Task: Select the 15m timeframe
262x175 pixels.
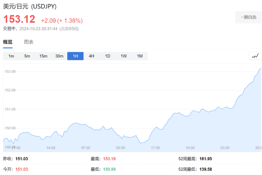Action: point(43,56)
